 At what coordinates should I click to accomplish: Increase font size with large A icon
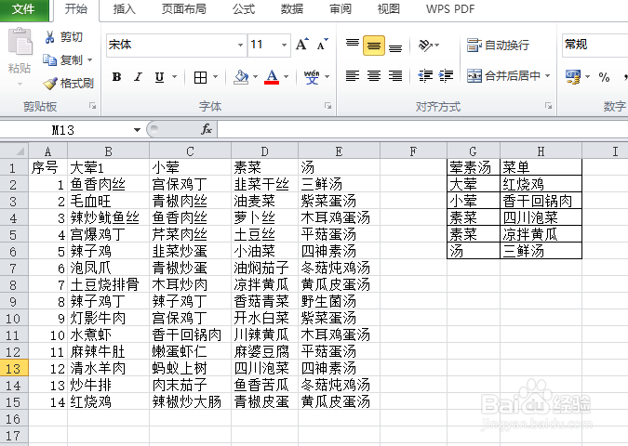click(x=302, y=44)
